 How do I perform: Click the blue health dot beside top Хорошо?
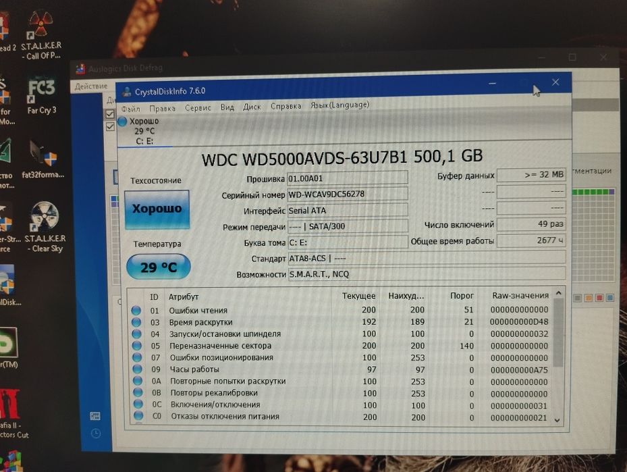[122, 121]
